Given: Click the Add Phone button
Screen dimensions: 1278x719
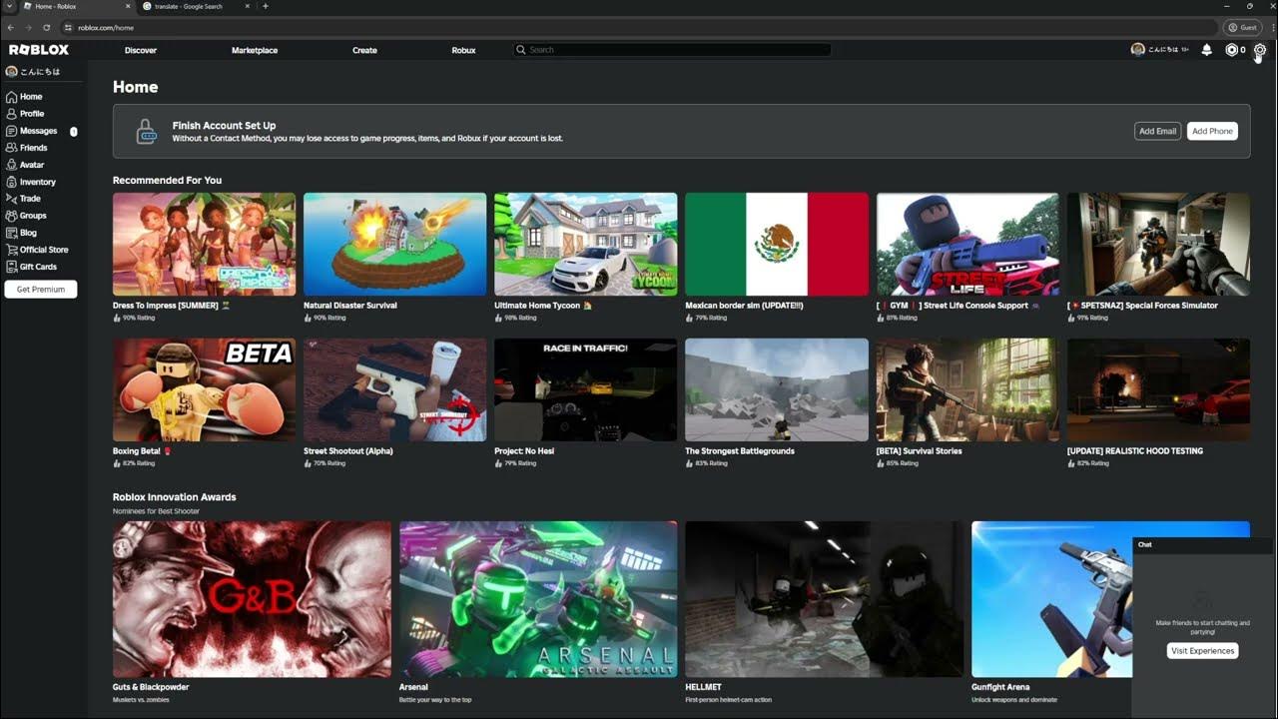Looking at the screenshot, I should (1212, 131).
